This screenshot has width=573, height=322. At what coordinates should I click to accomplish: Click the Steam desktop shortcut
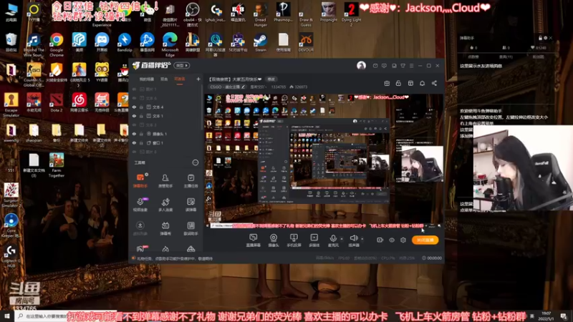[x=261, y=42]
